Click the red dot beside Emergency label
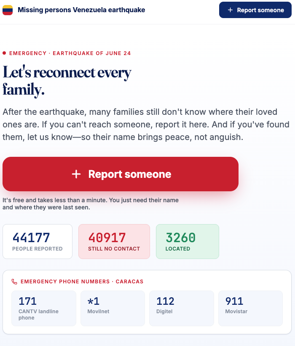The image size is (295, 346). coord(4,53)
